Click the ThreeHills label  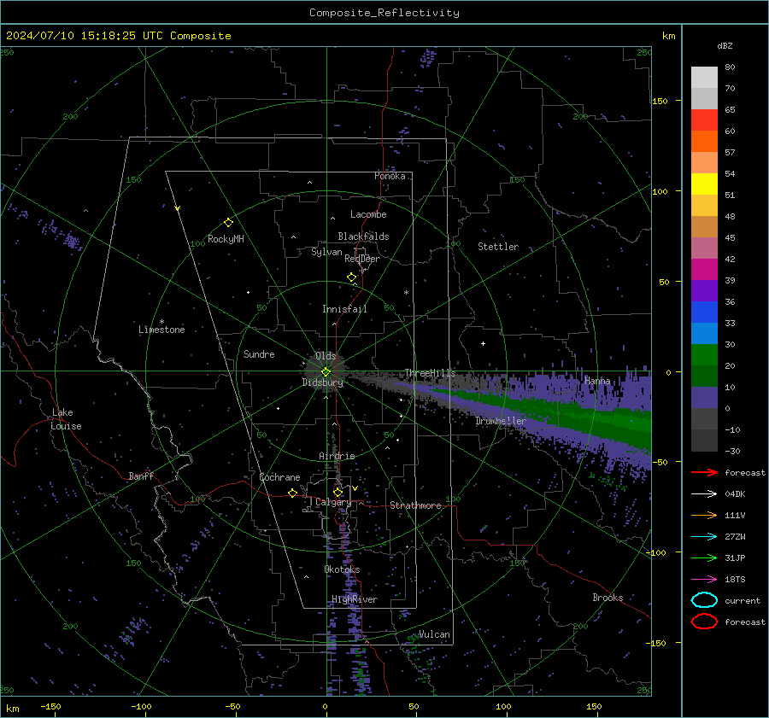(430, 373)
